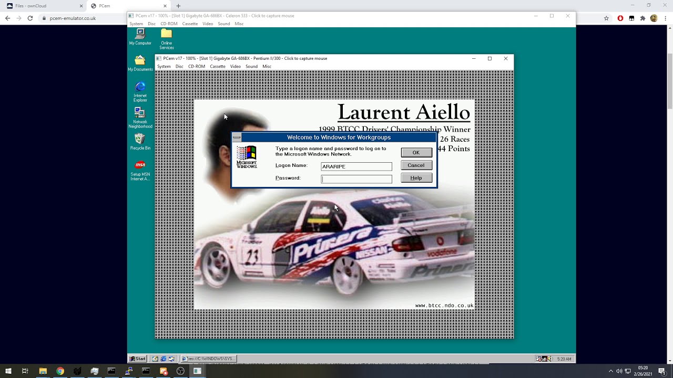This screenshot has height=378, width=673.
Task: Bookmark this page with the star icon
Action: [606, 18]
